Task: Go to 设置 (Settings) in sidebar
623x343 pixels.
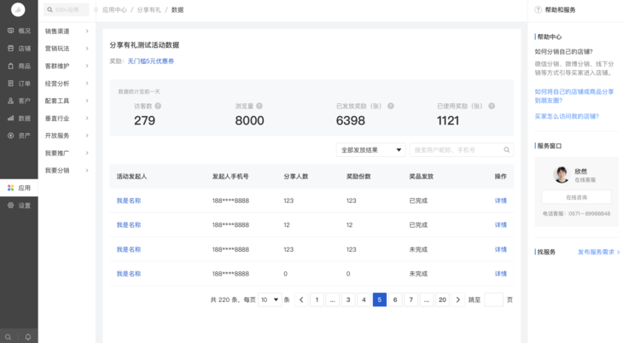Action: (19, 206)
